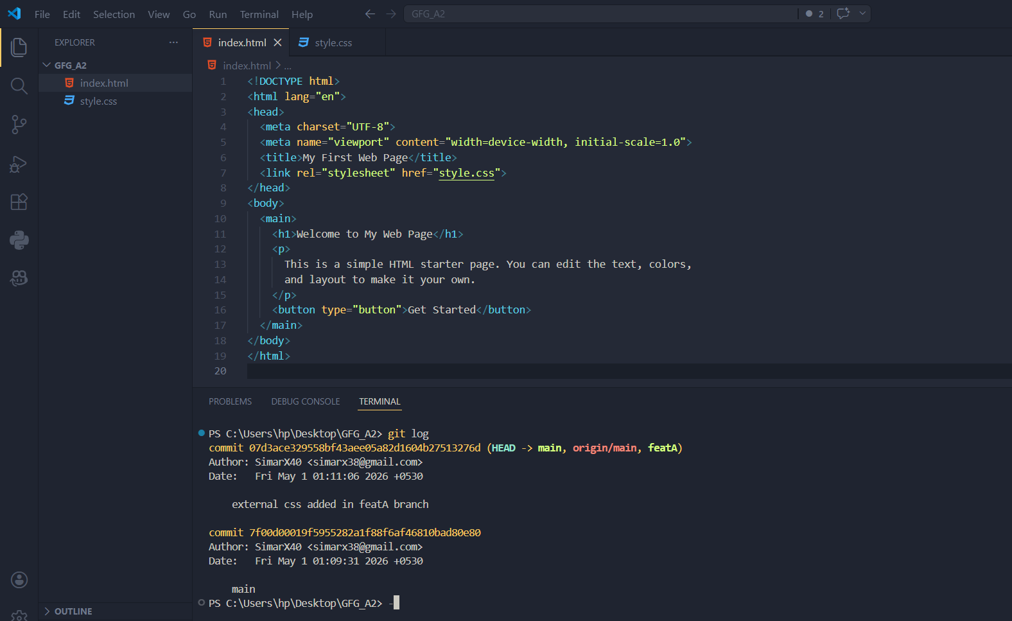Open Explorer more actions ellipsis
The image size is (1012, 621).
[x=173, y=42]
